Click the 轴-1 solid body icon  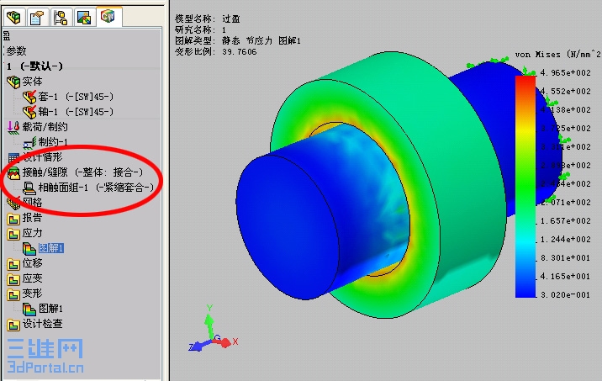[x=29, y=112]
